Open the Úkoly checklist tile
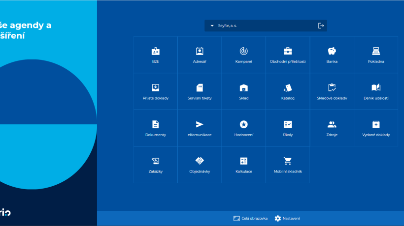This screenshot has width=404, height=226. [288, 128]
